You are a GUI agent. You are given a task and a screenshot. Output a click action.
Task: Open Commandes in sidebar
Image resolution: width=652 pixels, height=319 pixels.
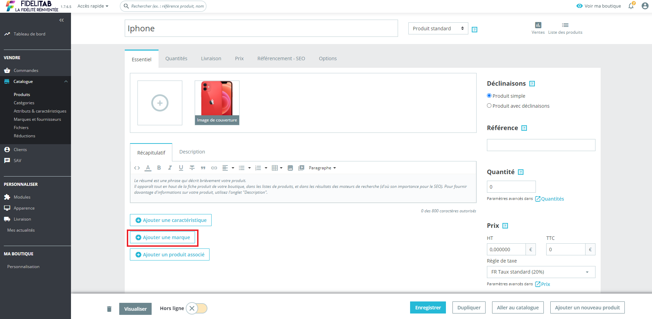pyautogui.click(x=26, y=71)
